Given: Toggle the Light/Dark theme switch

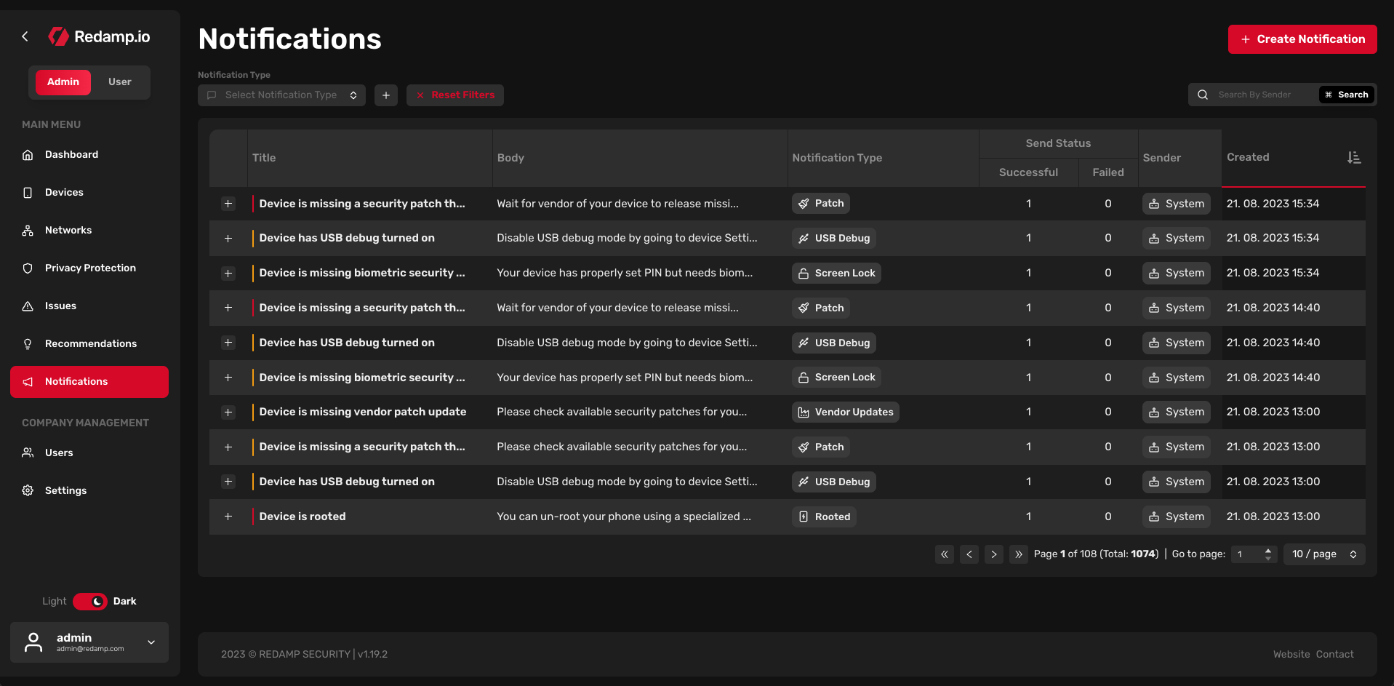Looking at the screenshot, I should click(x=90, y=602).
